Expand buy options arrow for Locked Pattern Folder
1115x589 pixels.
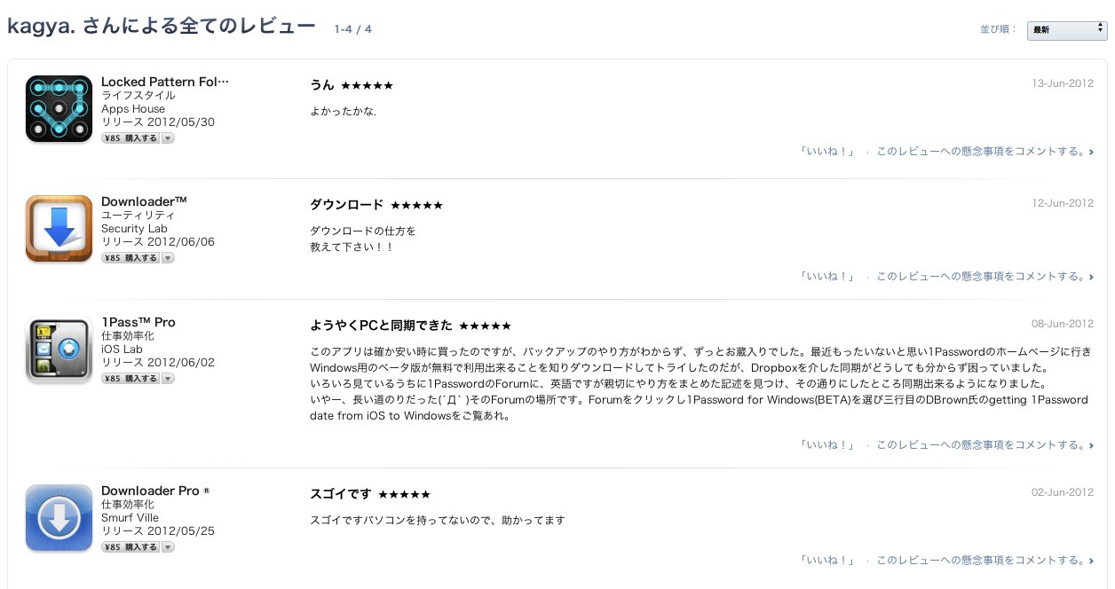168,138
